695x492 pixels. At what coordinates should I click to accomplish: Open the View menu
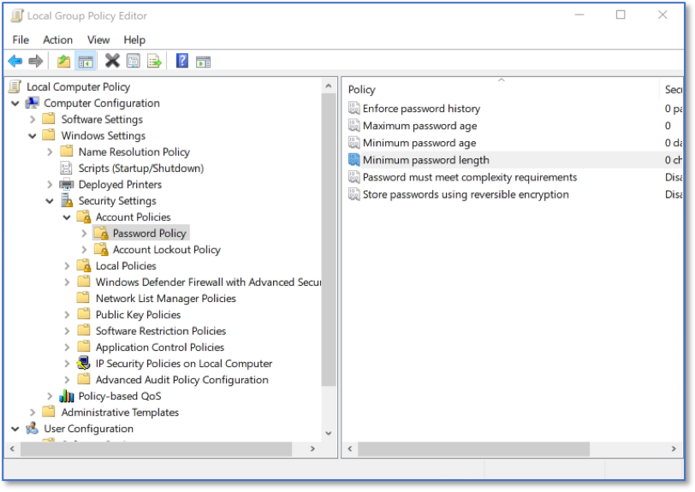[x=98, y=40]
